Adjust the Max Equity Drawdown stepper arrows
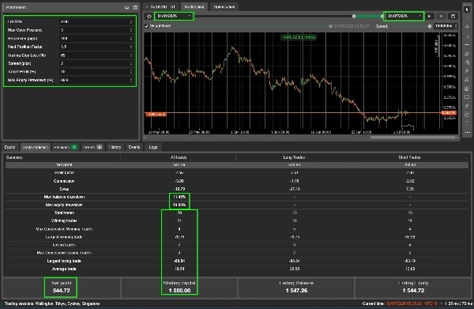This screenshot has height=309, width=474. [131, 80]
